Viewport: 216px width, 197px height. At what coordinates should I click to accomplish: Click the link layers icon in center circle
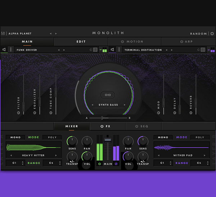pyautogui.click(x=108, y=95)
